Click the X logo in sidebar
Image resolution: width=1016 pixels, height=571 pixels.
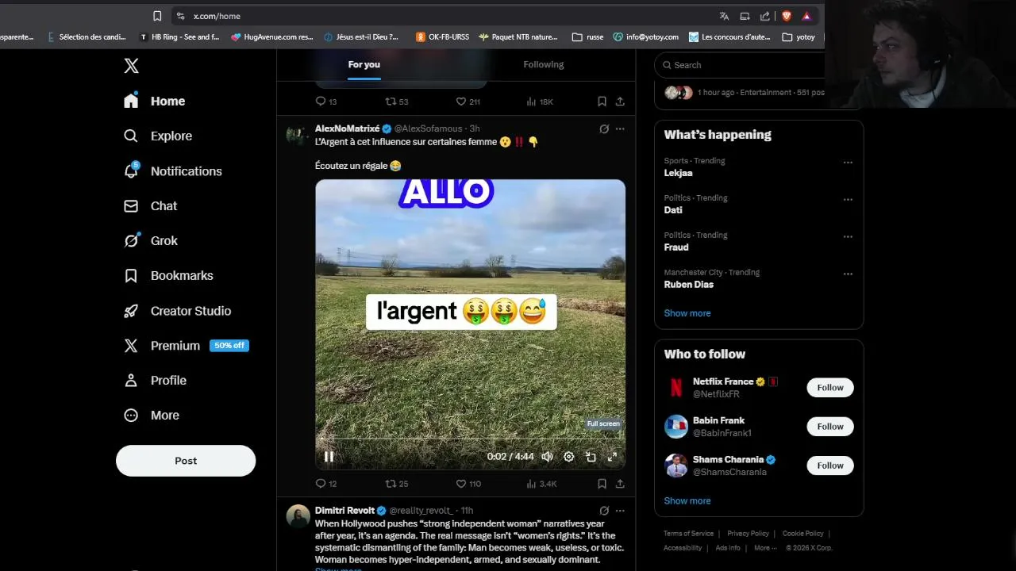[x=132, y=66]
